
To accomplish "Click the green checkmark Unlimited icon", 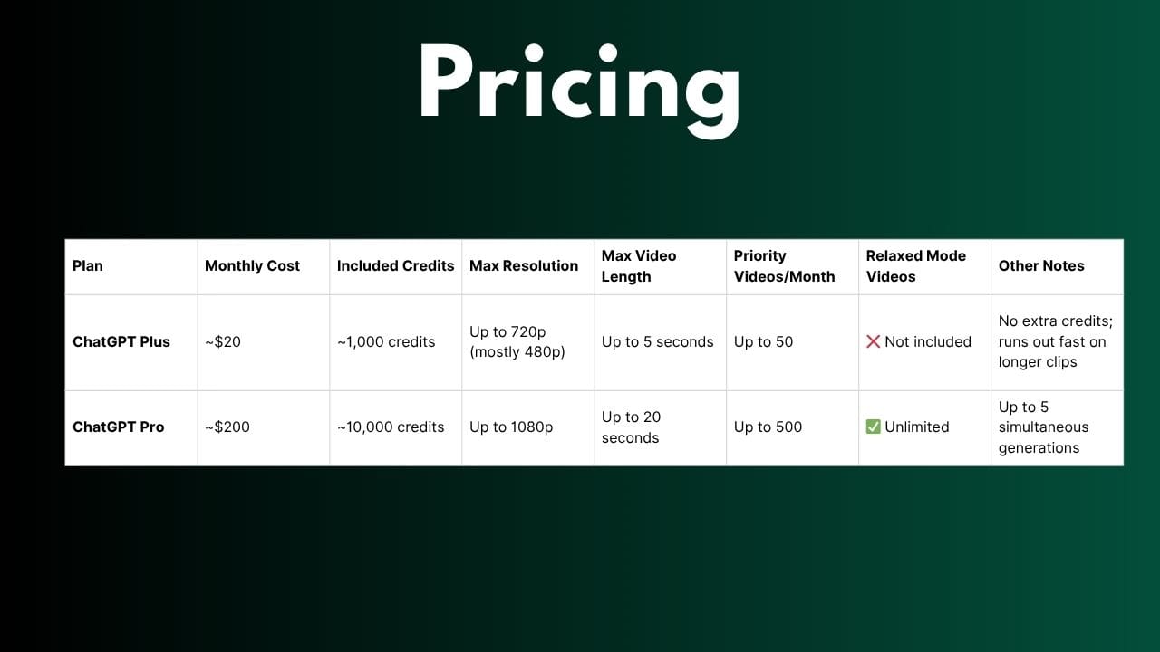I will click(x=874, y=427).
